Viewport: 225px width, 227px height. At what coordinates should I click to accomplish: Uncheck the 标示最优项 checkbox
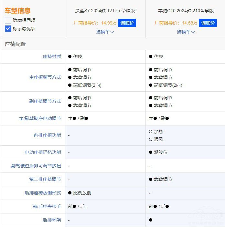[8, 28]
